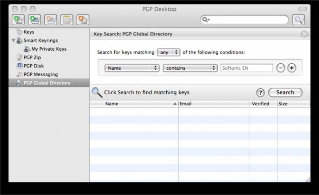Select PGP Disk in the sidebar

(33, 66)
